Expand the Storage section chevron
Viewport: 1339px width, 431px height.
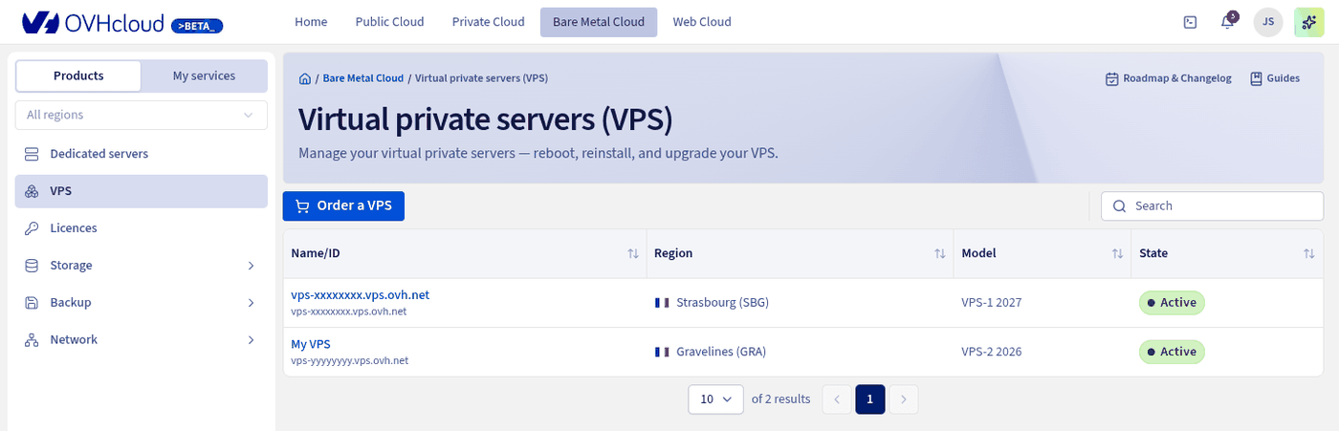[x=252, y=266]
